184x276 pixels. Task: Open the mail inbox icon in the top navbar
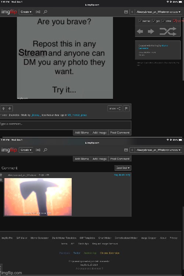point(126,12)
